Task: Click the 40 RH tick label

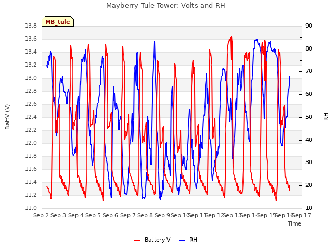Action: (x=309, y=140)
